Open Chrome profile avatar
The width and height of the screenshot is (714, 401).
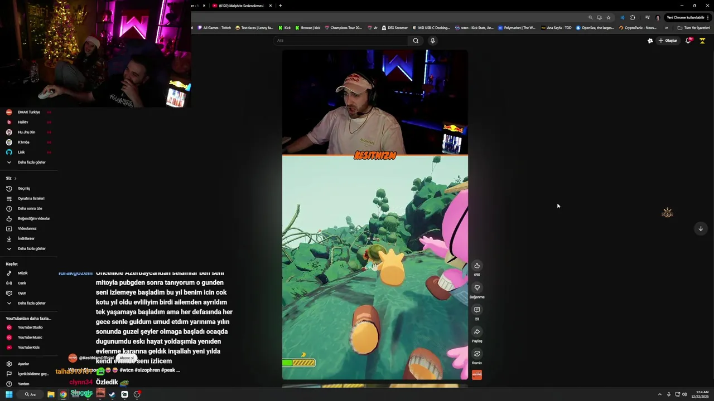(x=658, y=17)
